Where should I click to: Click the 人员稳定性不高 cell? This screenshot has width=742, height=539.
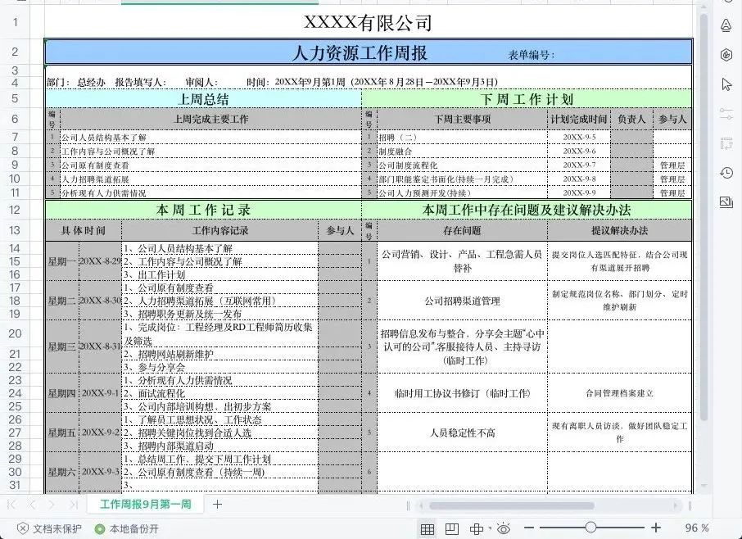(463, 433)
